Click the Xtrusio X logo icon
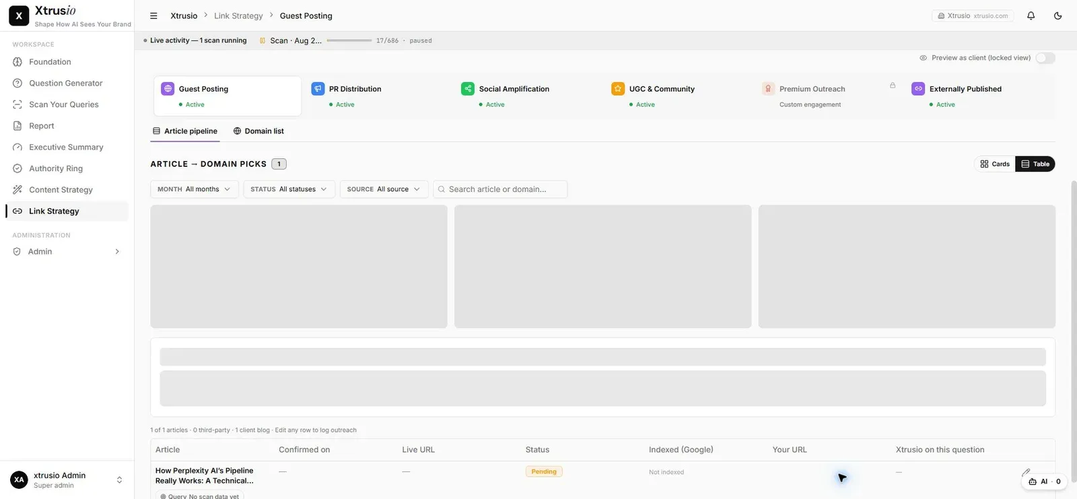1077x499 pixels. point(19,15)
